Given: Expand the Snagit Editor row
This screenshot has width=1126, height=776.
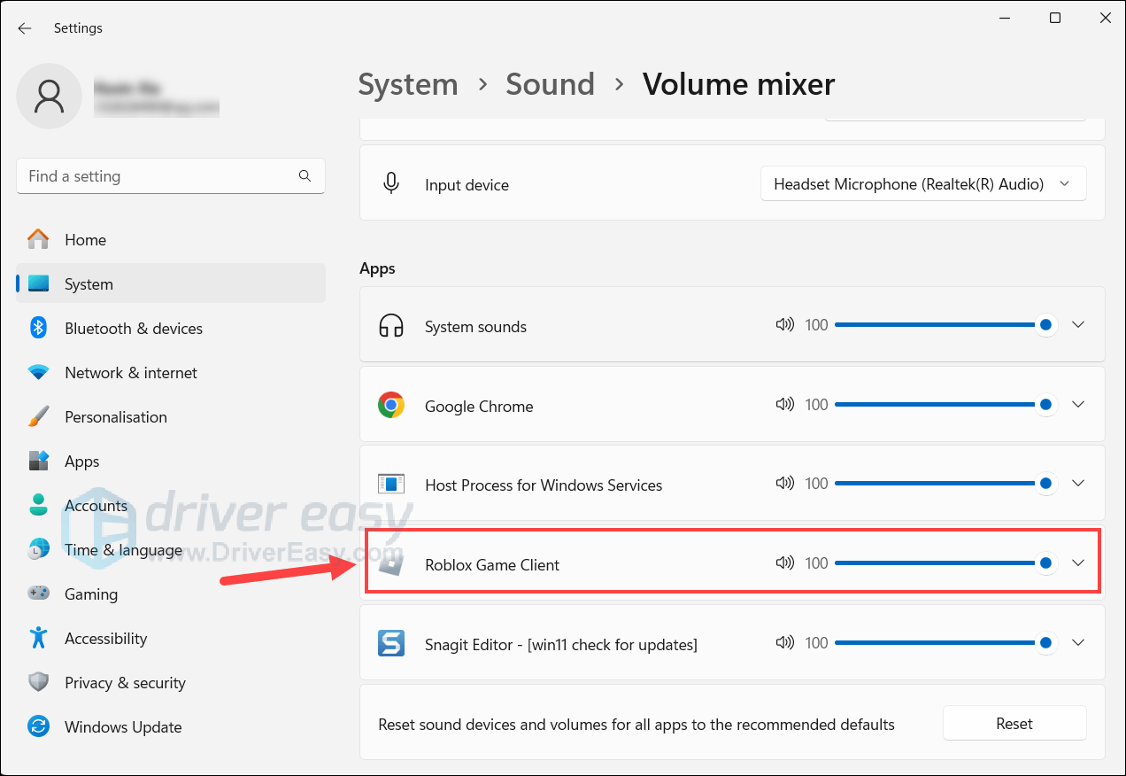Looking at the screenshot, I should pos(1078,642).
